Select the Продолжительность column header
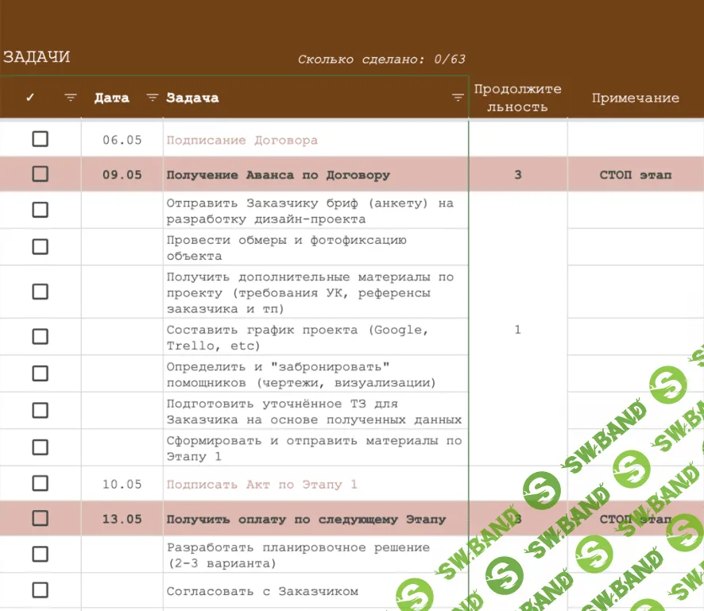704x611 pixels. [518, 98]
